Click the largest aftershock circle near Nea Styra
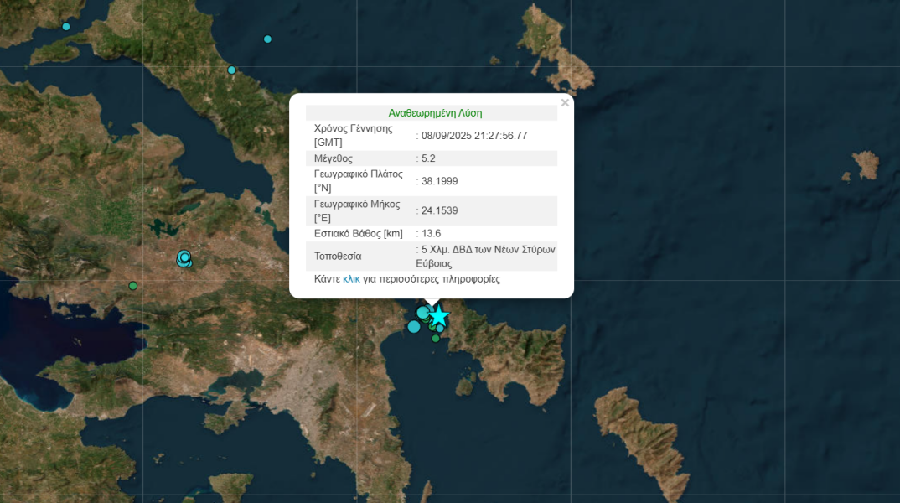Viewport: 900px width, 503px height. click(x=422, y=313)
